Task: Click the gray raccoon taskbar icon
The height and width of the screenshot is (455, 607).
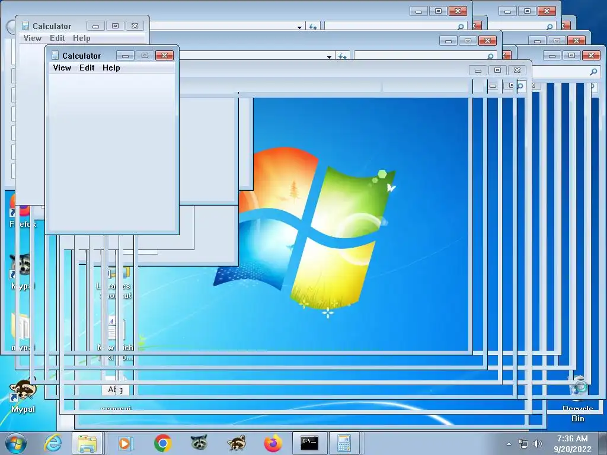Action: click(x=199, y=443)
